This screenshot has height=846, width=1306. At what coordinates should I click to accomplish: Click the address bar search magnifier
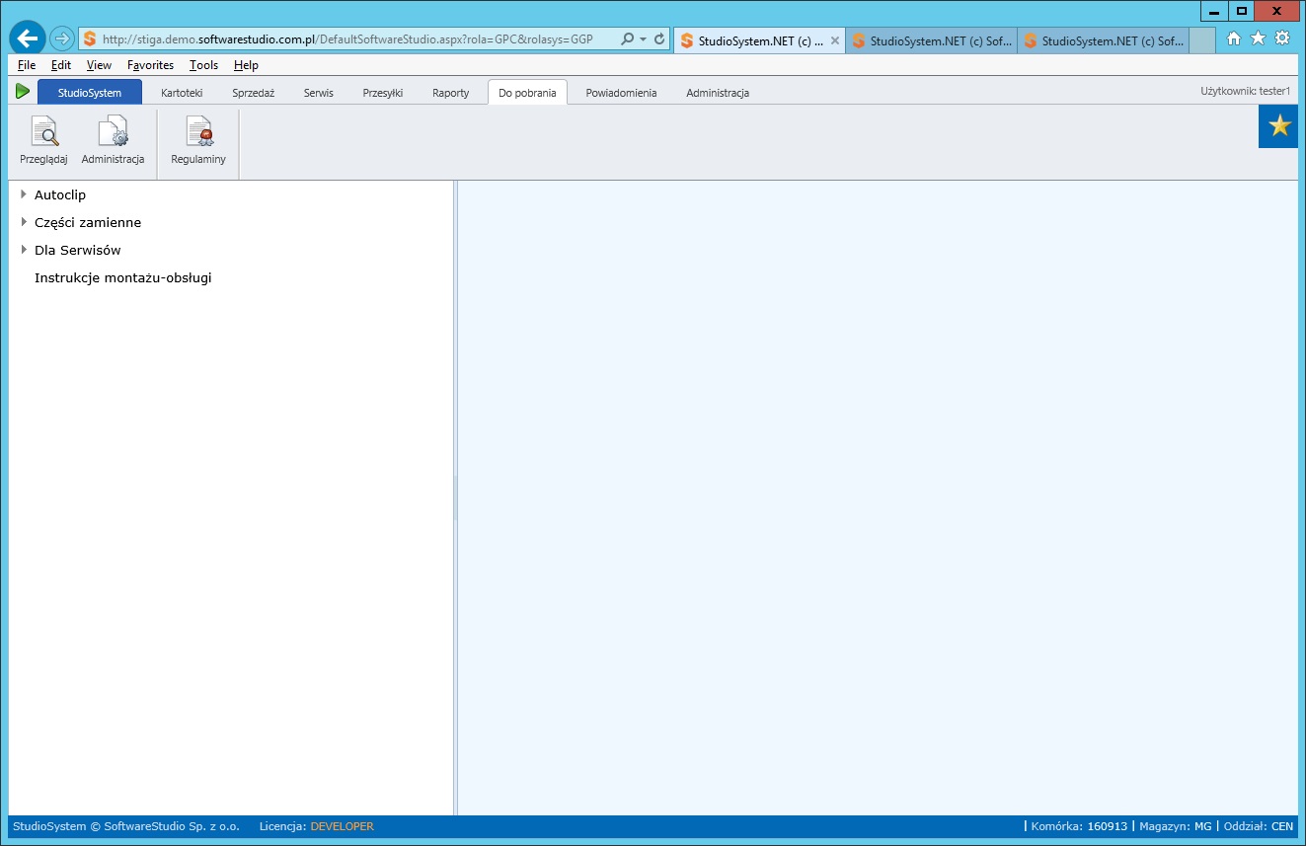(x=627, y=39)
